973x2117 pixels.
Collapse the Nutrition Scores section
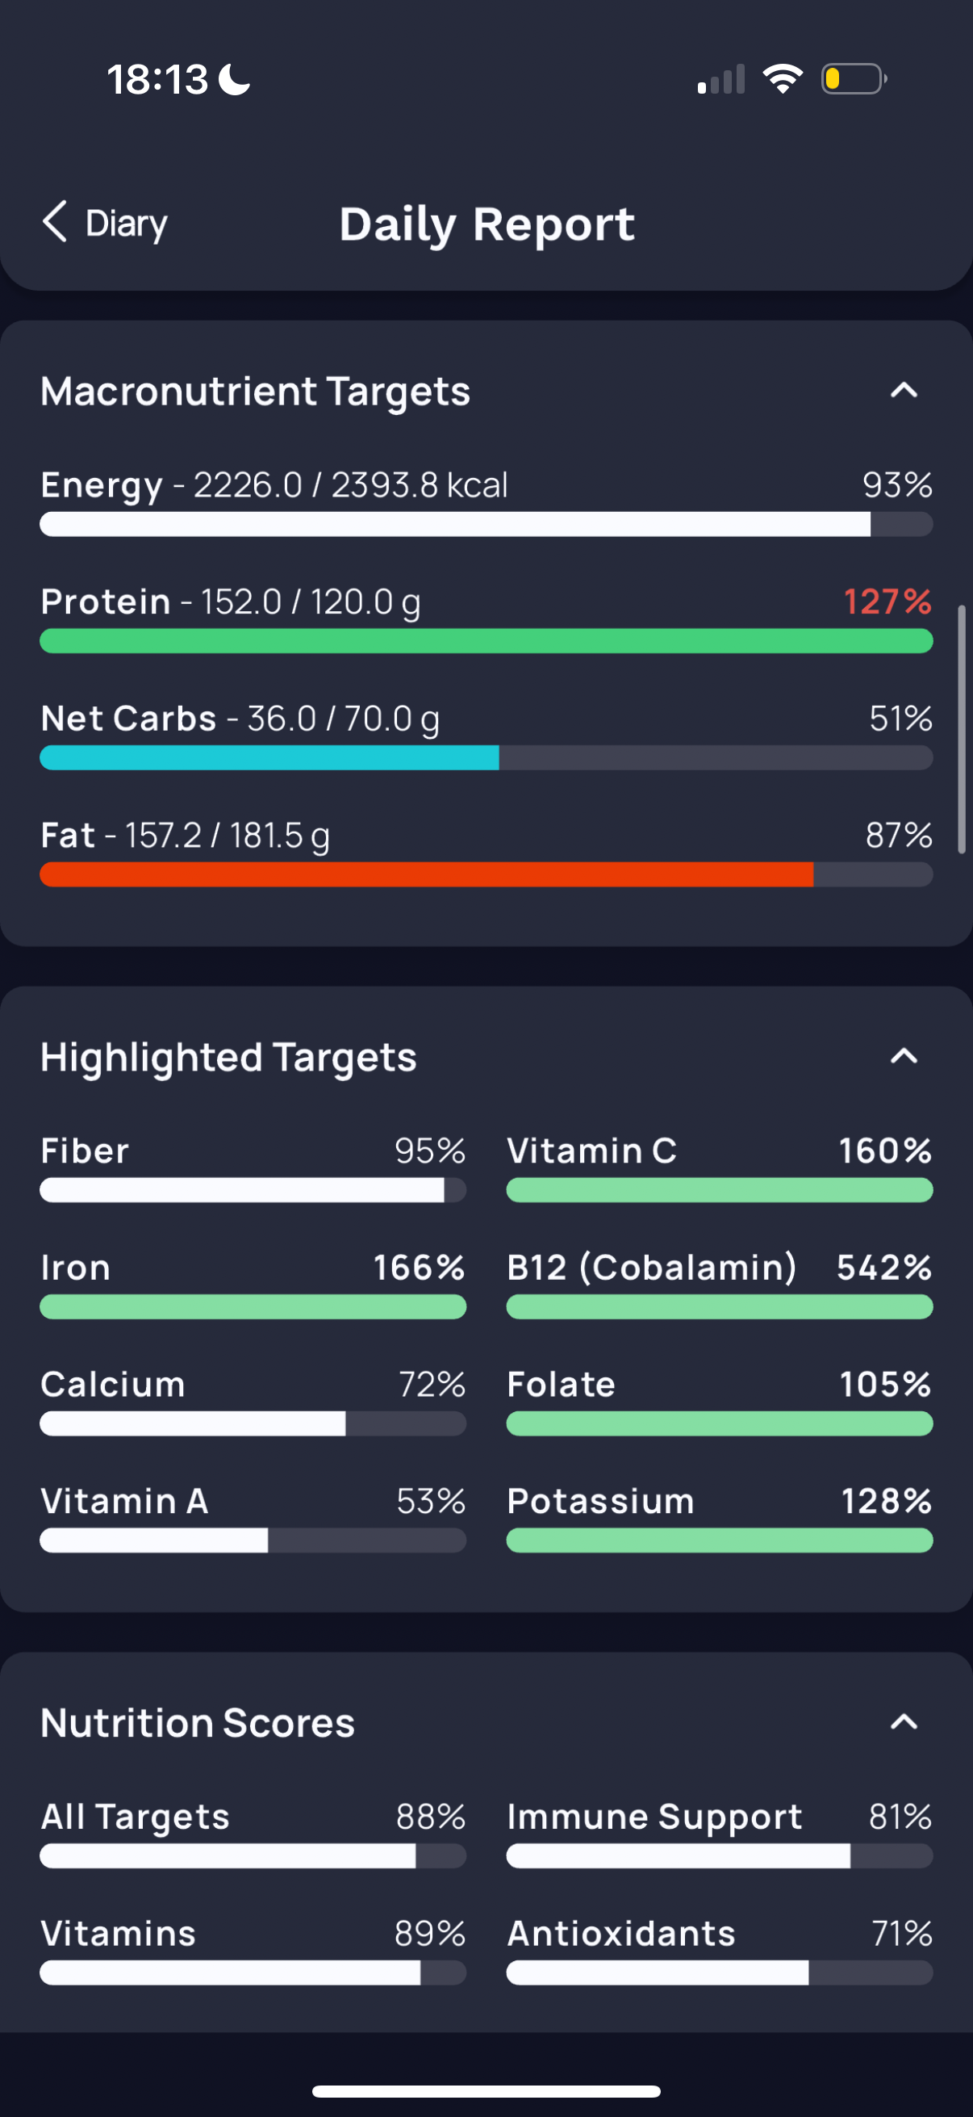pyautogui.click(x=904, y=1721)
